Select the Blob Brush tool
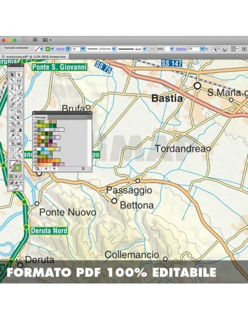Viewport: 248px width, 320px height. point(12,105)
